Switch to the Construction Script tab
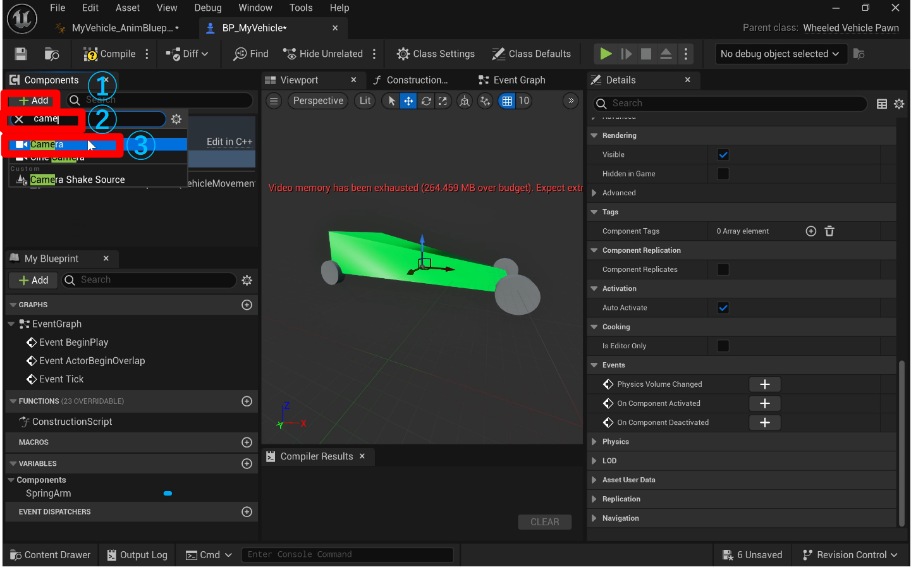Screen dimensions: 911x567 [411, 80]
